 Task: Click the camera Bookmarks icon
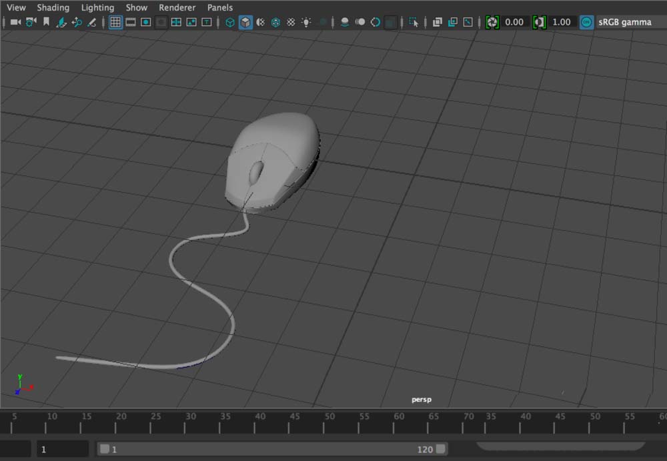point(46,22)
